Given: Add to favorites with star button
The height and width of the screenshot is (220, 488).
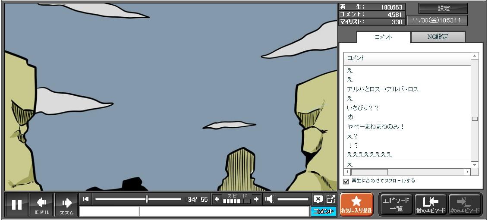Looking at the screenshot, I should point(356,204).
